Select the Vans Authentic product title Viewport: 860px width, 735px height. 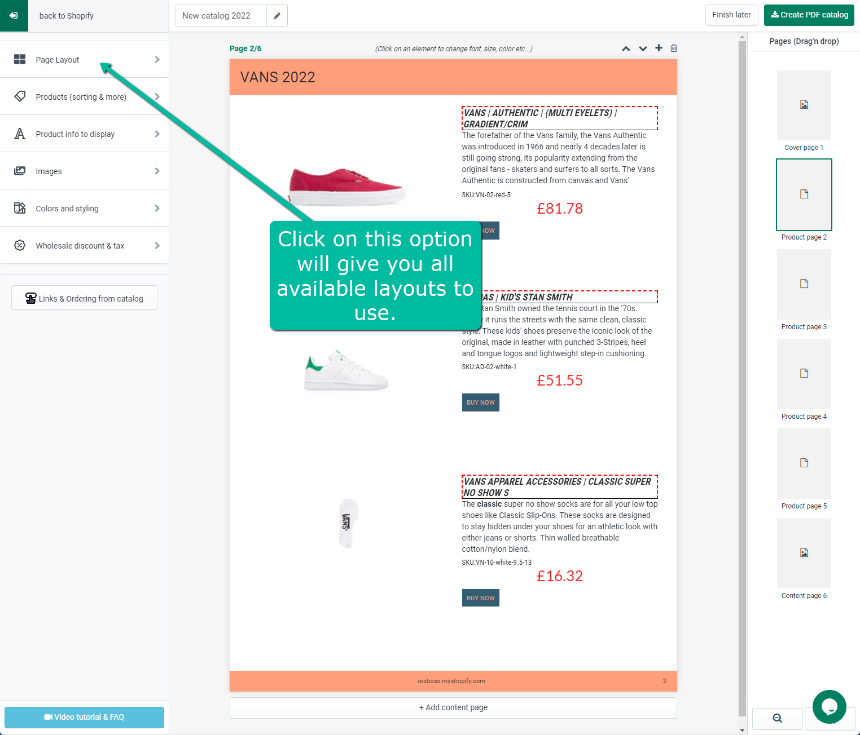pos(560,118)
